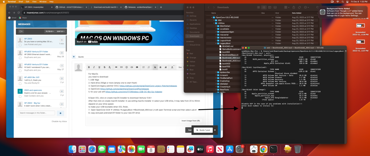The height and width of the screenshot is (156, 370).
Task: Insert a link using the editor toolbar
Action: 116,67
